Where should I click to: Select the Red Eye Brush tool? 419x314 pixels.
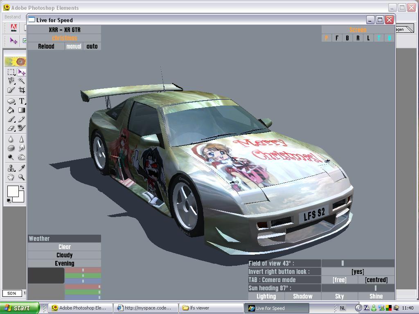point(21,128)
